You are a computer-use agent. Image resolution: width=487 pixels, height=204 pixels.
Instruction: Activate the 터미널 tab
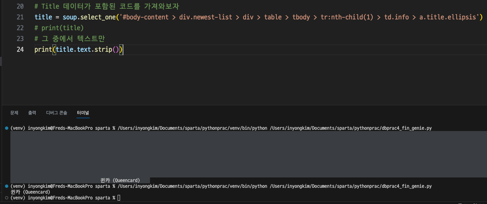pos(83,113)
